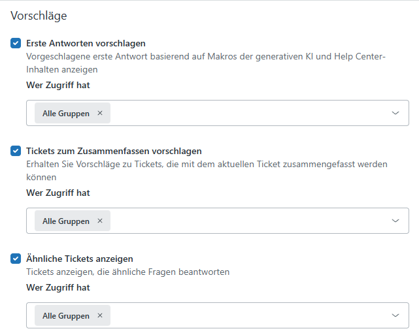Uncheck the "Erste Antworten vorschlagen" checkbox
Image resolution: width=419 pixels, height=333 pixels.
16,43
